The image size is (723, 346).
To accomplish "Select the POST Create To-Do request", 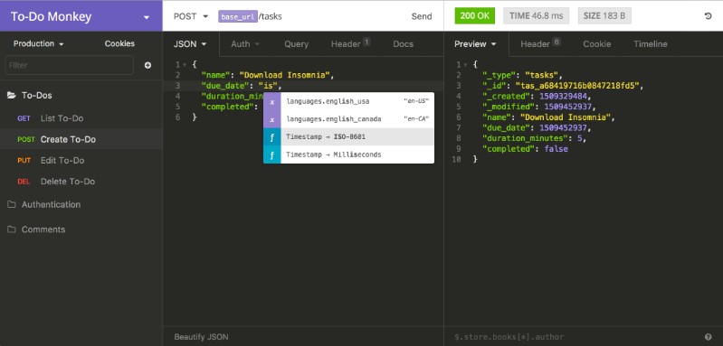I will 81,139.
